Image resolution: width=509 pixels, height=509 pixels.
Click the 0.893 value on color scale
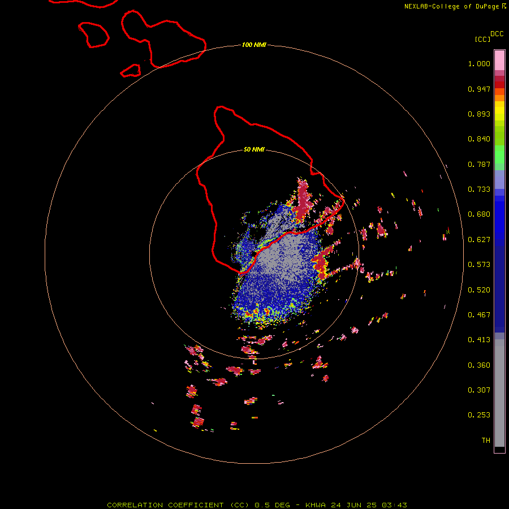[x=479, y=114]
